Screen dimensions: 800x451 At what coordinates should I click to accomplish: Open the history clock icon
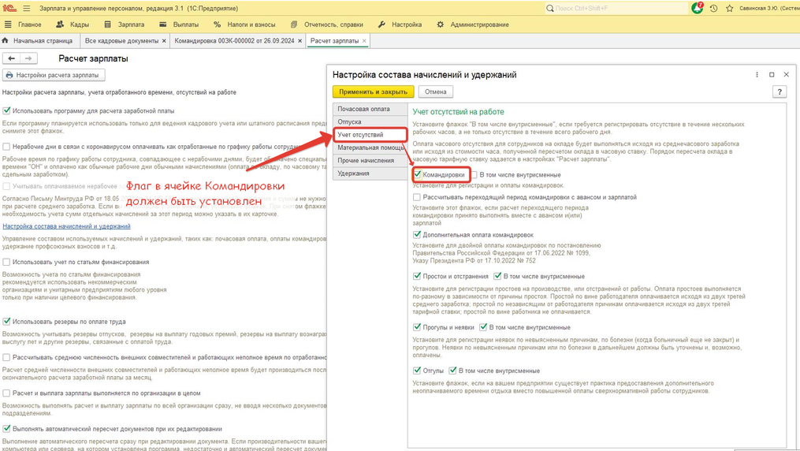click(713, 8)
